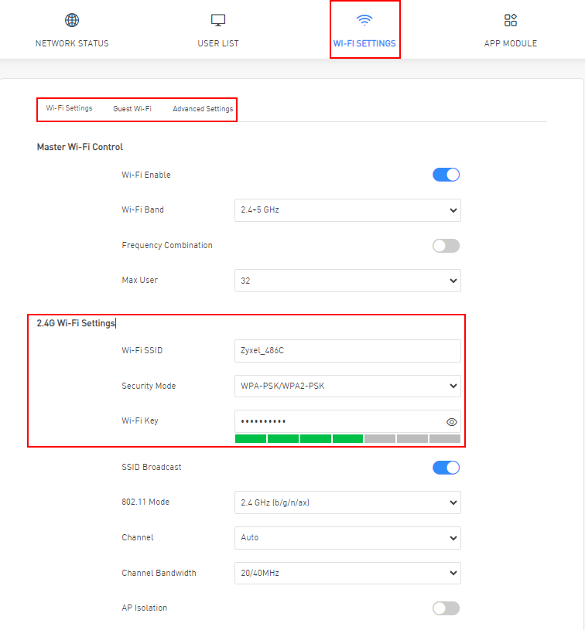Click the Wi-Fi Key password field
This screenshot has width=585, height=630.
tap(337, 421)
